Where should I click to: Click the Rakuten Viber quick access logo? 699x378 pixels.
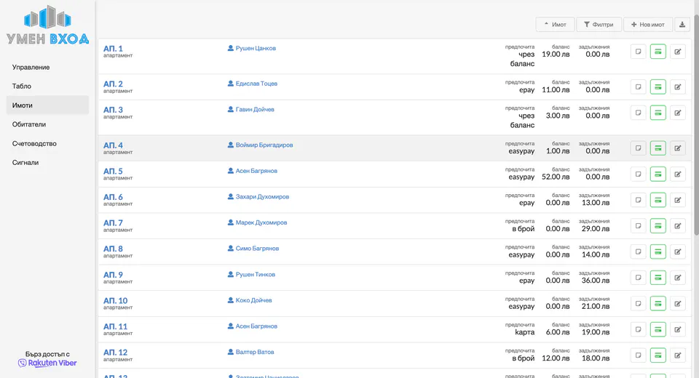coord(47,363)
